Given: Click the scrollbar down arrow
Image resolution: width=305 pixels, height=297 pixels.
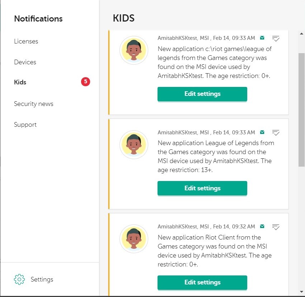Looking at the screenshot, I should (x=301, y=292).
